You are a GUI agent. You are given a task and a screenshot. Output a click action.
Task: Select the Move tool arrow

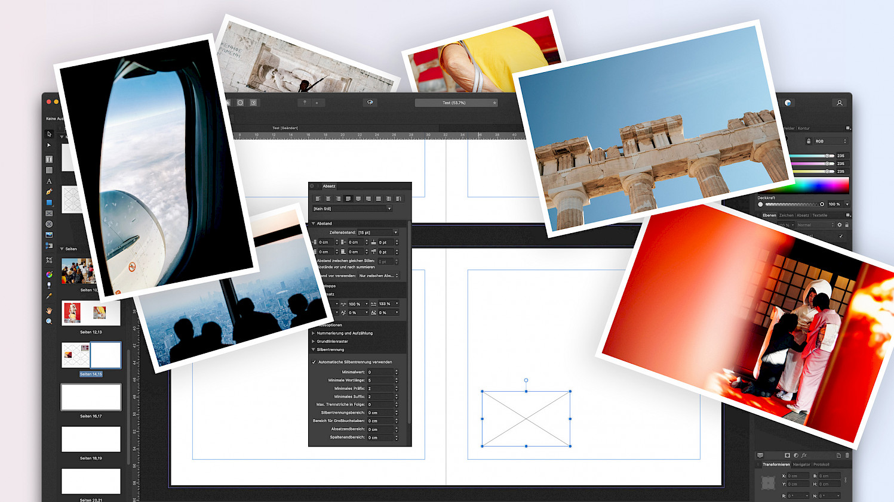49,134
